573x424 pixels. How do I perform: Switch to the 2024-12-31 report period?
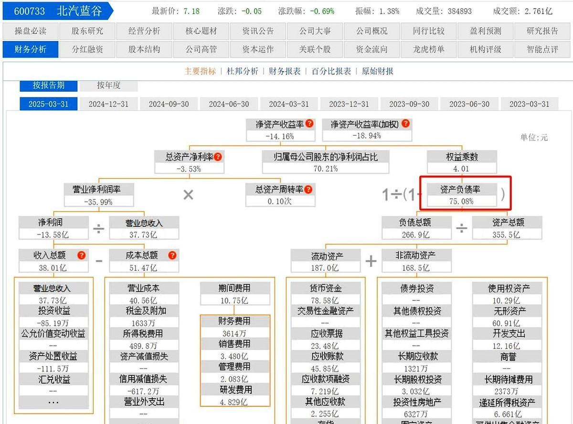point(108,104)
